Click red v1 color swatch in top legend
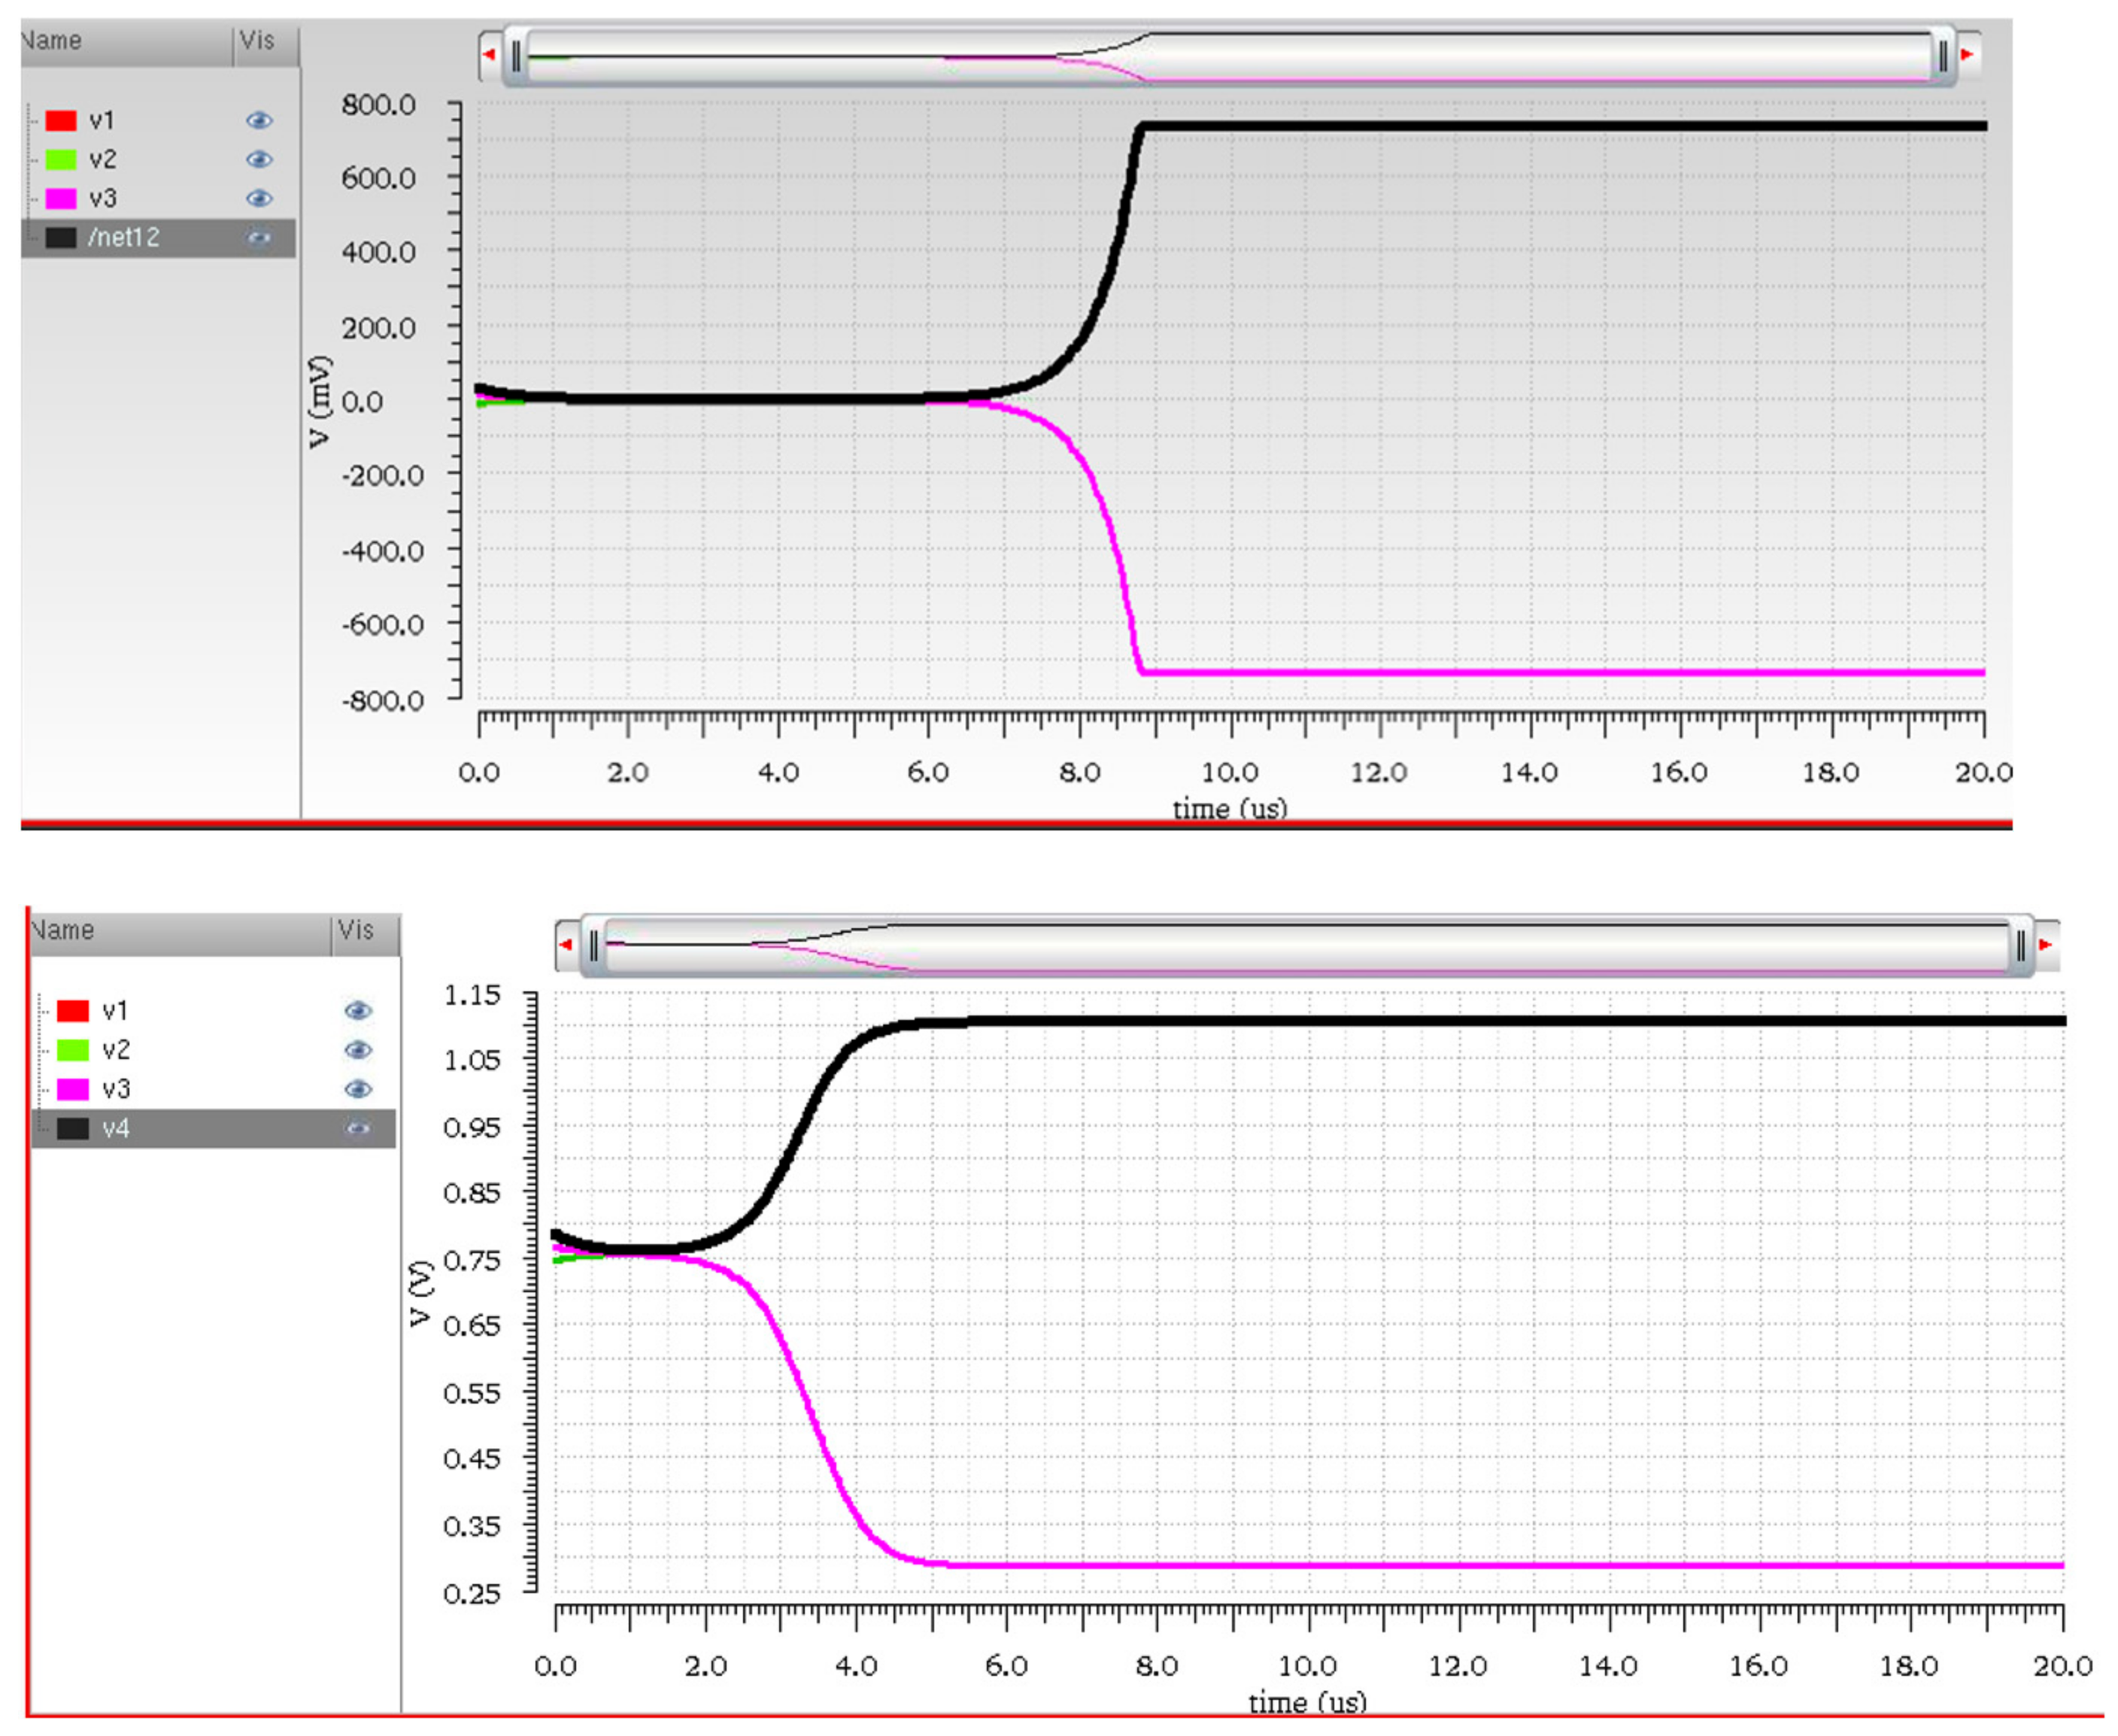The image size is (2118, 1736). click(x=61, y=120)
